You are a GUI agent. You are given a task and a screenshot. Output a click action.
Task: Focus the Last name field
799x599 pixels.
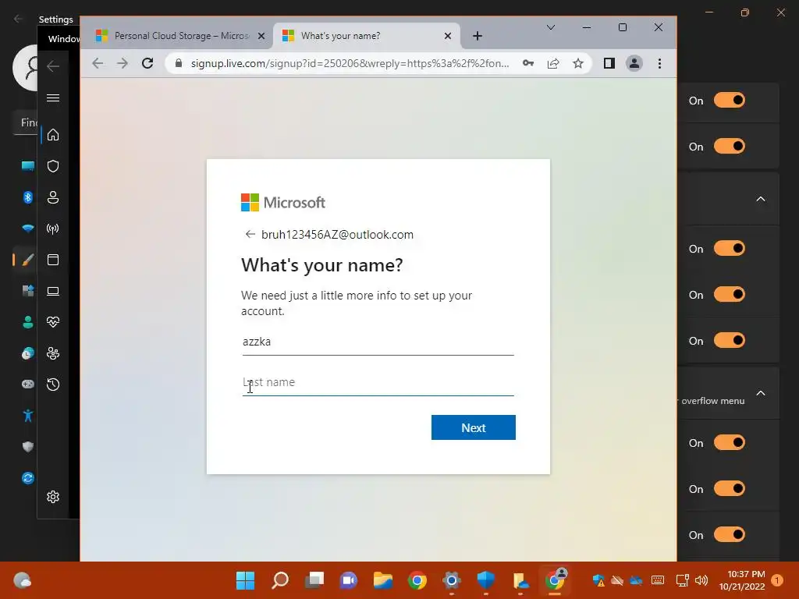378,382
